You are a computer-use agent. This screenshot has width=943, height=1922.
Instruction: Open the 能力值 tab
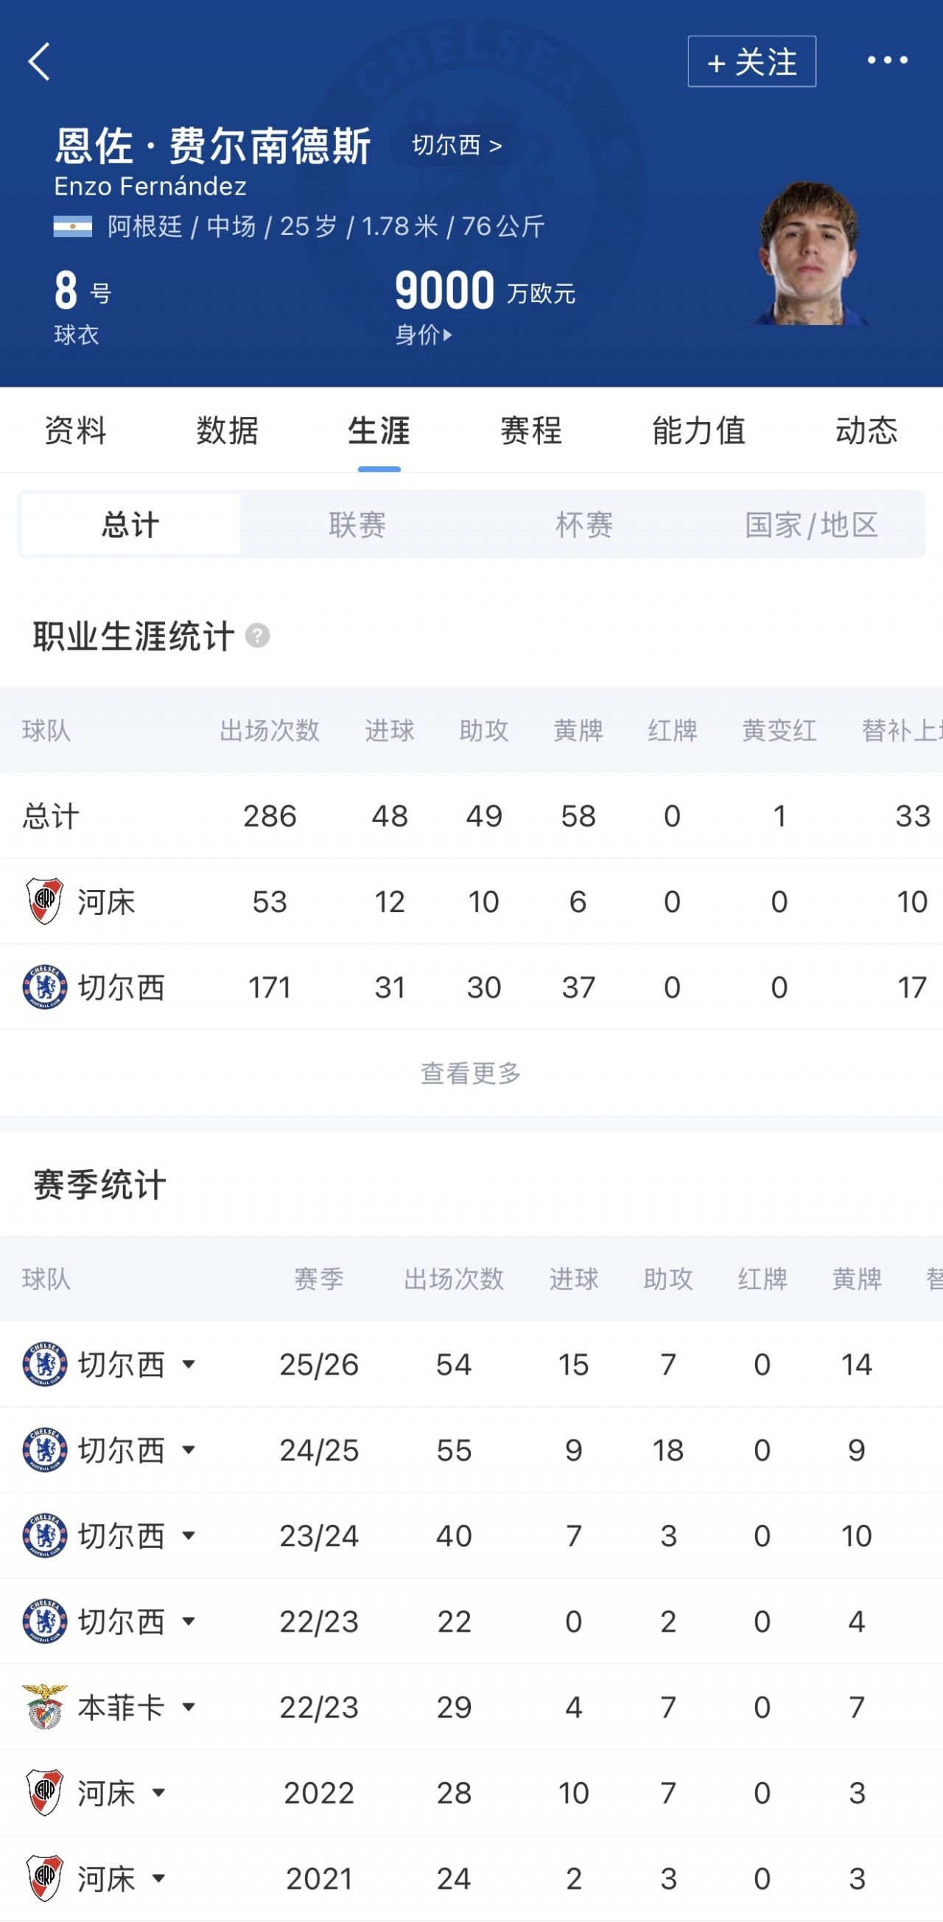click(699, 430)
